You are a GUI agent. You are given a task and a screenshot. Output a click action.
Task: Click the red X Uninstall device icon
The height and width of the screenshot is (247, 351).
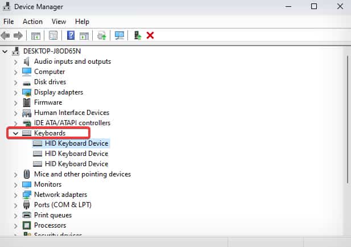[x=150, y=35]
